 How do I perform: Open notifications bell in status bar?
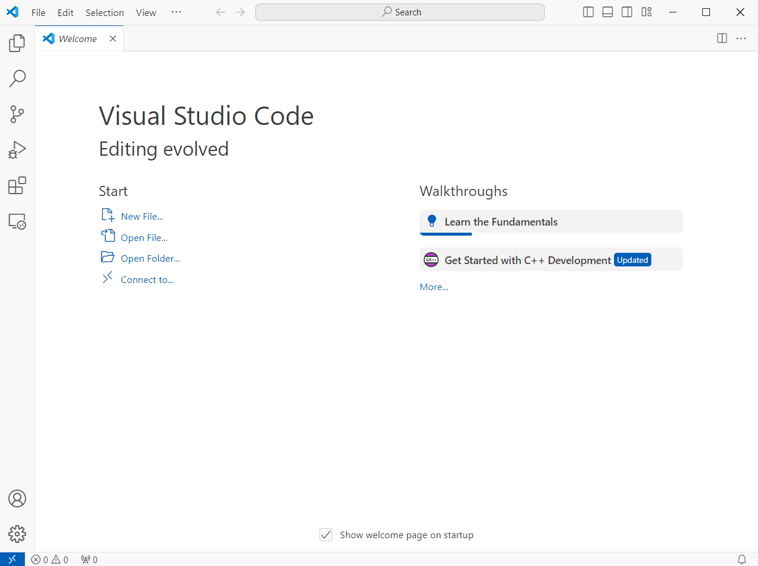click(x=741, y=559)
